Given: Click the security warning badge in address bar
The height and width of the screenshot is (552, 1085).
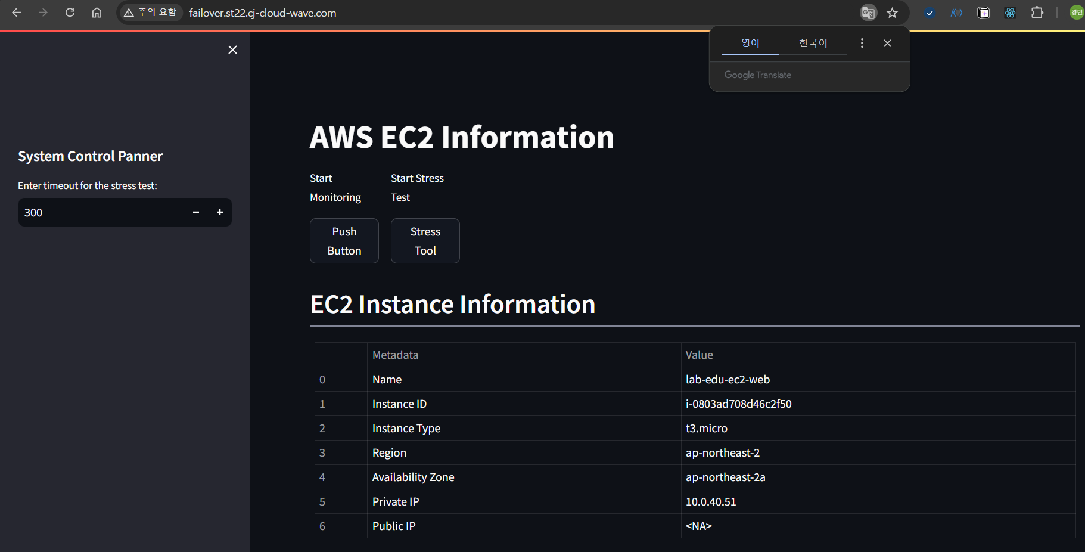Looking at the screenshot, I should [x=150, y=13].
